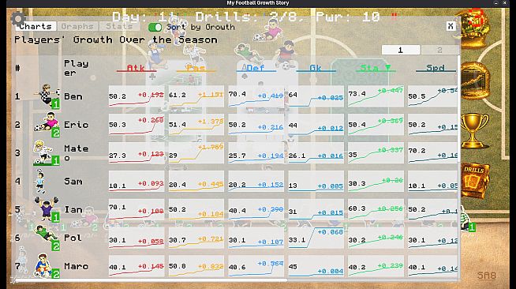
Task: Click the player name Ben
Action: coord(73,96)
